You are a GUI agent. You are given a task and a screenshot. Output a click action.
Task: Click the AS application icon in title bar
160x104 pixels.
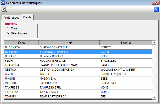point(3,3)
